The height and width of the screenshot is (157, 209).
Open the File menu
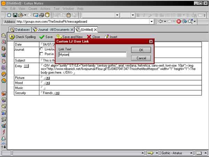pyautogui.click(x=5, y=9)
